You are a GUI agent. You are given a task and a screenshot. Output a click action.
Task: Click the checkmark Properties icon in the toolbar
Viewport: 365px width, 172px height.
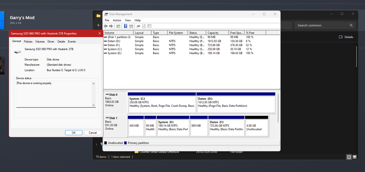144,26
